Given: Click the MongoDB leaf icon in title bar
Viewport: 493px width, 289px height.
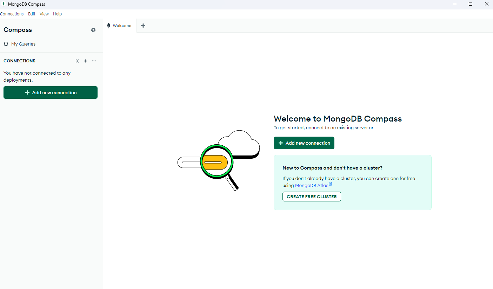Looking at the screenshot, I should [x=4, y=4].
